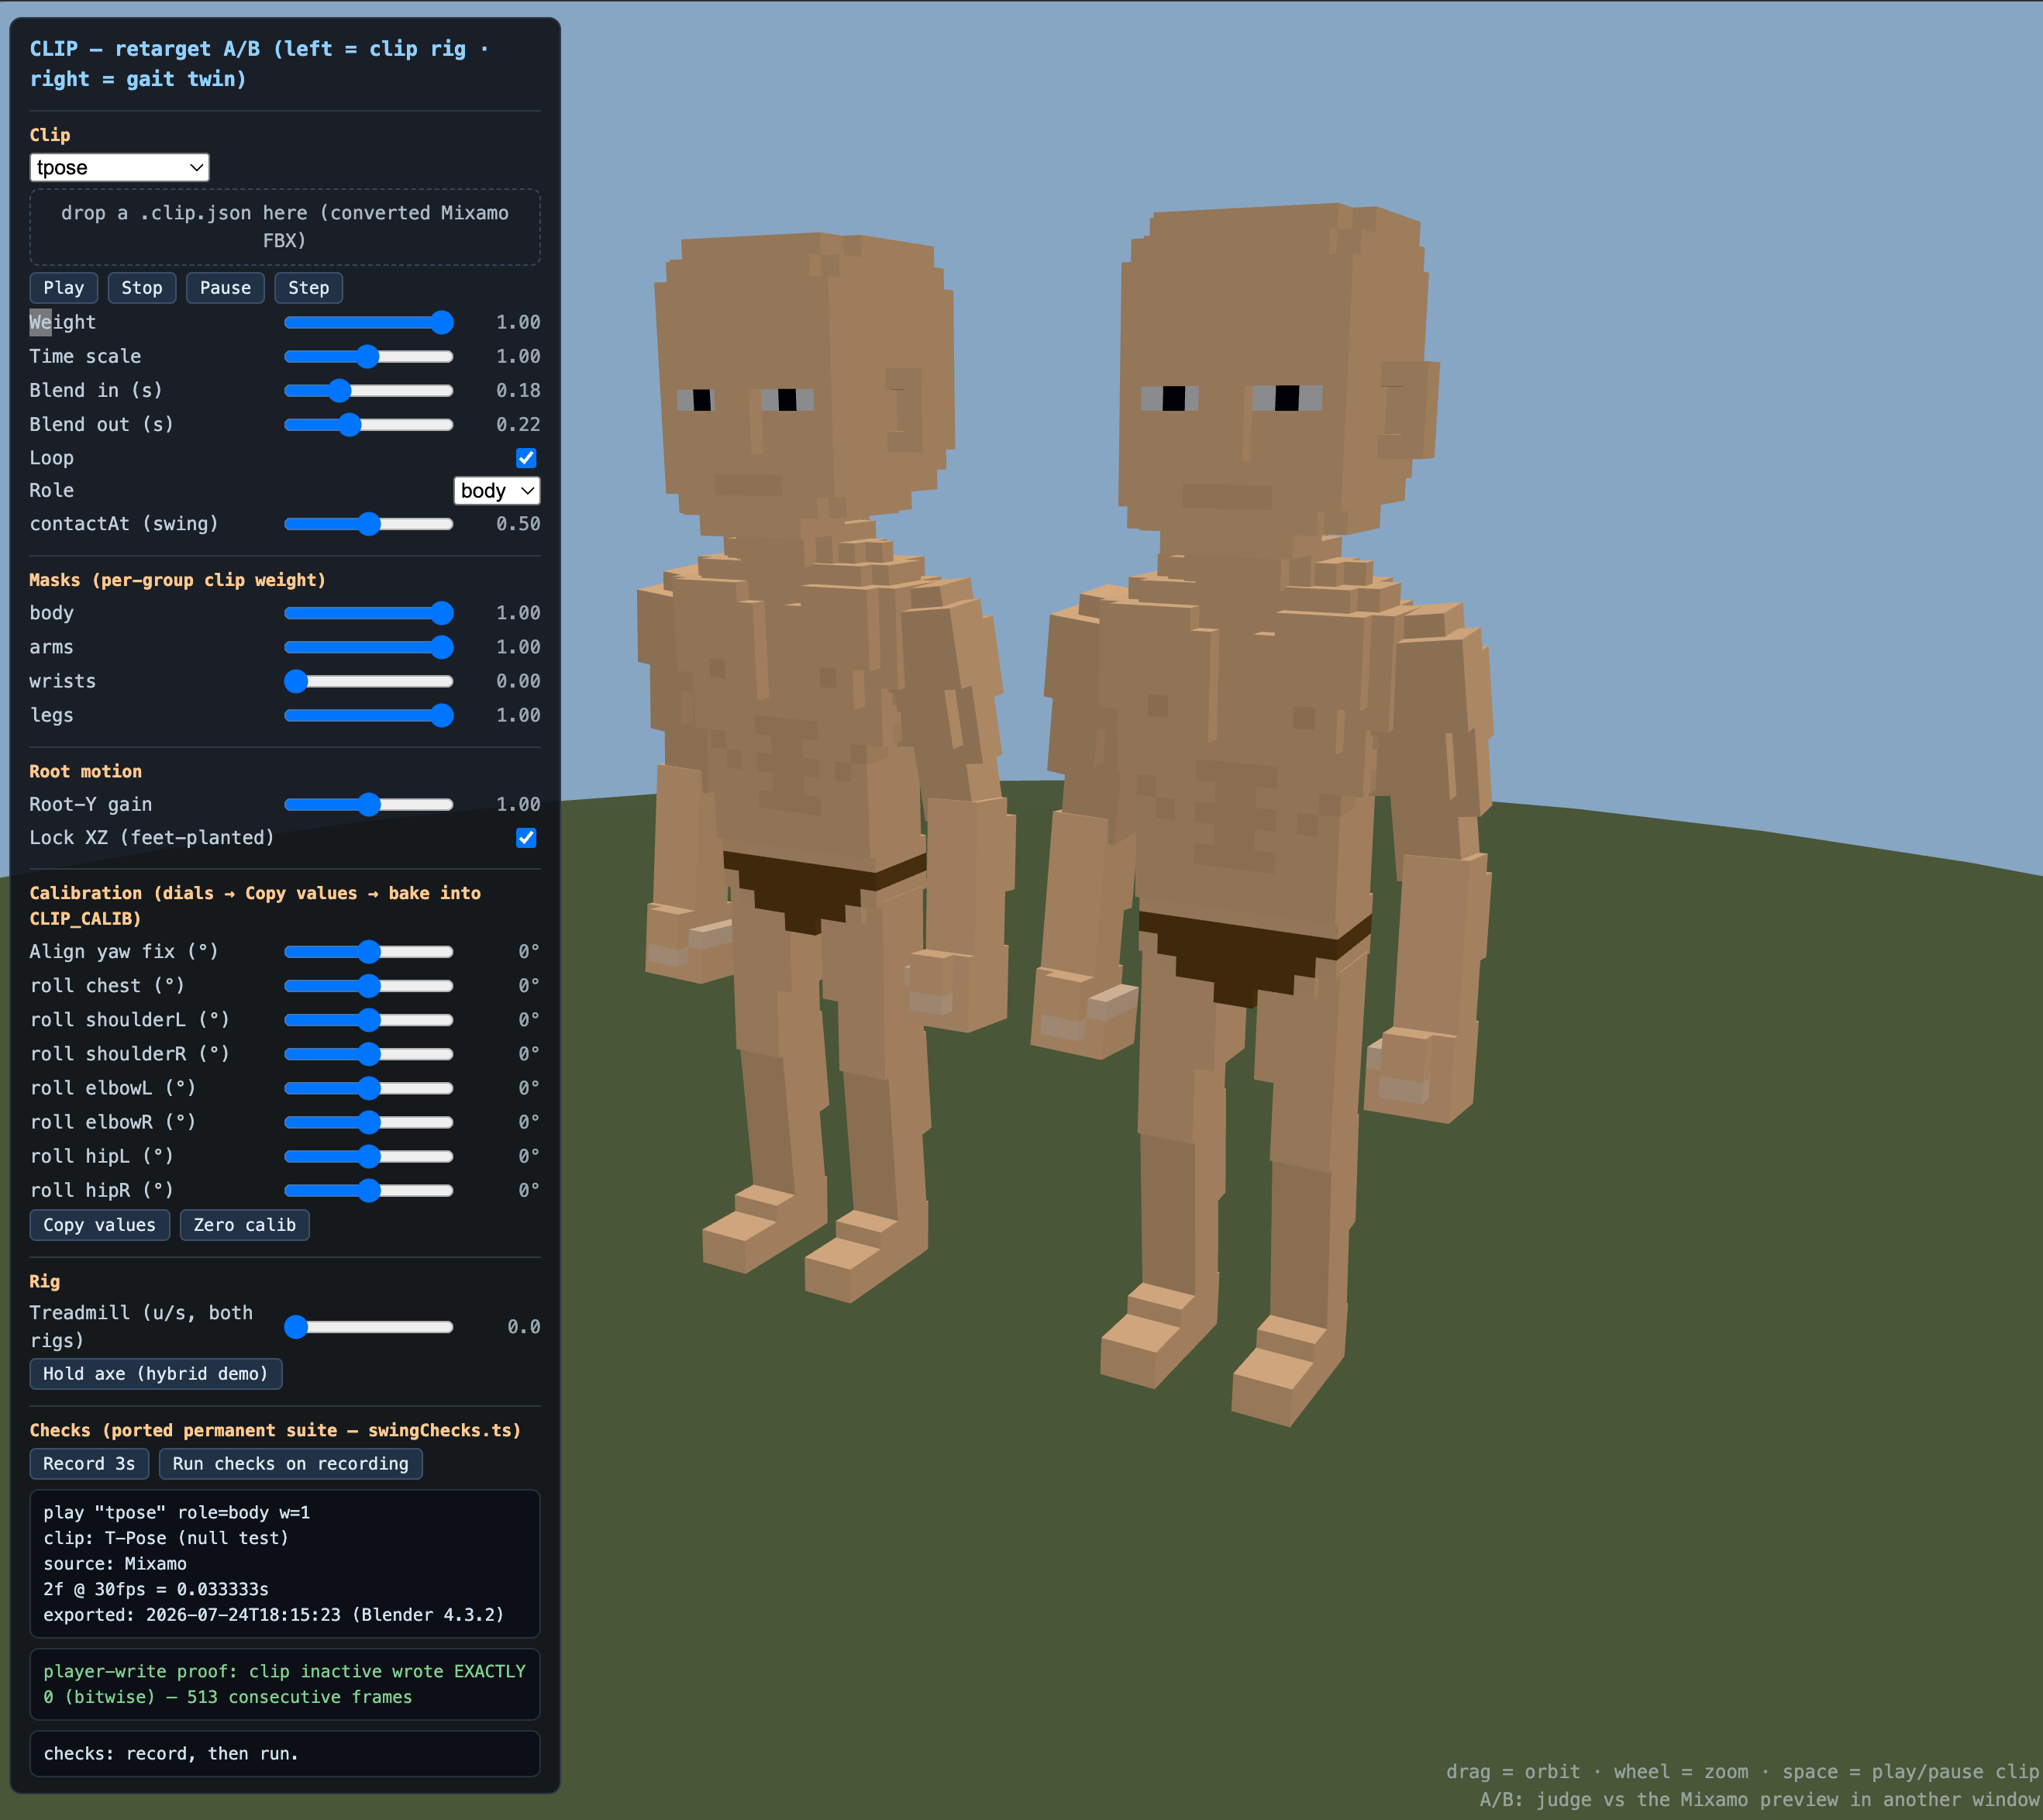Click Zero calib button
The image size is (2043, 1820).
click(245, 1225)
